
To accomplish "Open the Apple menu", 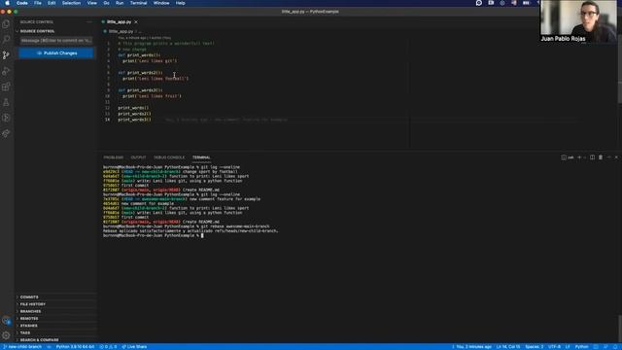I will click(8, 3).
